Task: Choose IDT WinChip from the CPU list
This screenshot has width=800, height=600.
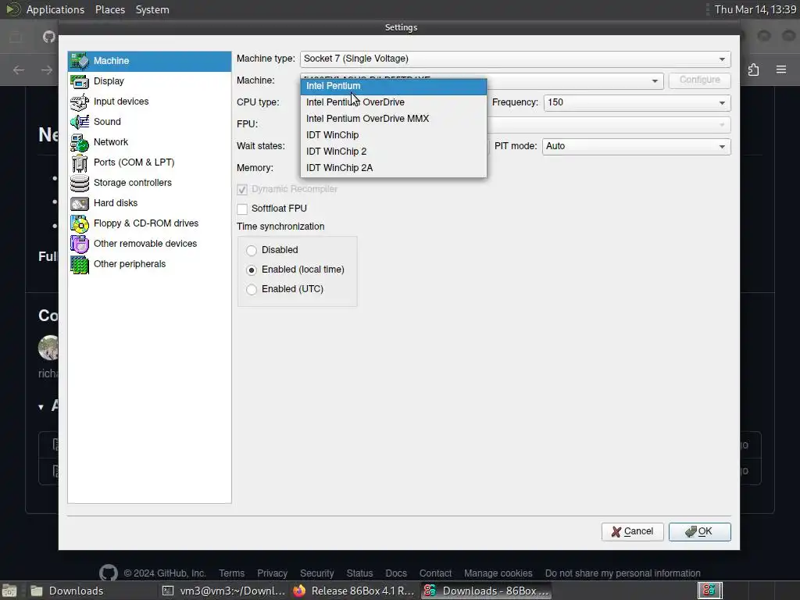Action: point(394,135)
